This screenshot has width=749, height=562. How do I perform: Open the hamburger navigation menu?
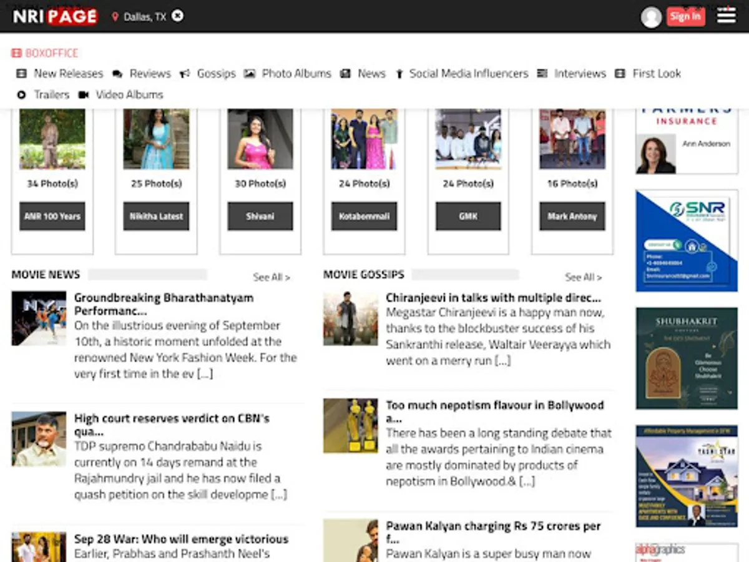pyautogui.click(x=726, y=16)
